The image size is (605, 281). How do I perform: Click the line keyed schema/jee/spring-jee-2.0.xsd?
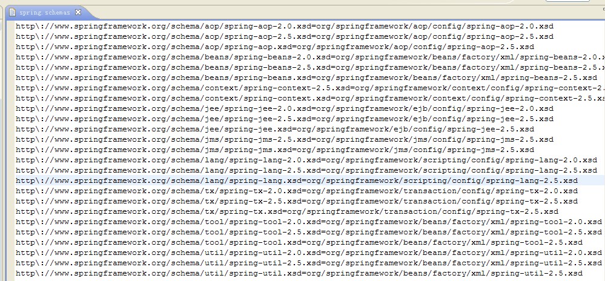point(285,108)
